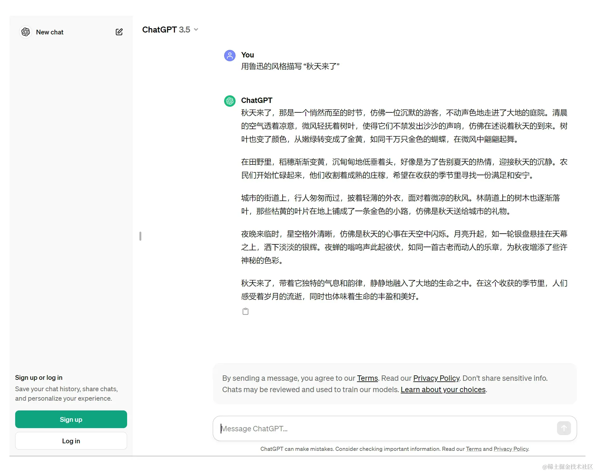Image resolution: width=595 pixels, height=472 pixels.
Task: Click the green ChatGPT avatar in response
Action: [230, 101]
